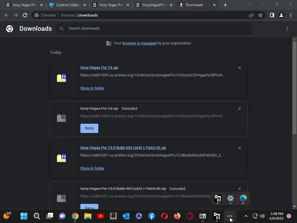Open Outlook from taskbar
This screenshot has height=223, width=297.
point(126,216)
